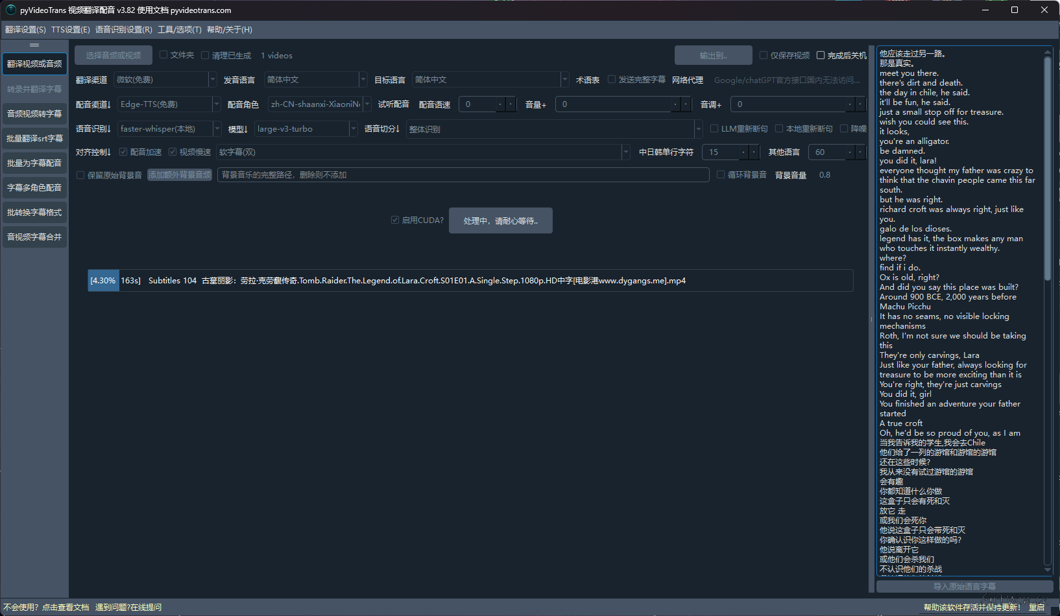This screenshot has width=1060, height=616.
Task: Click the 术语表 label button
Action: click(588, 80)
